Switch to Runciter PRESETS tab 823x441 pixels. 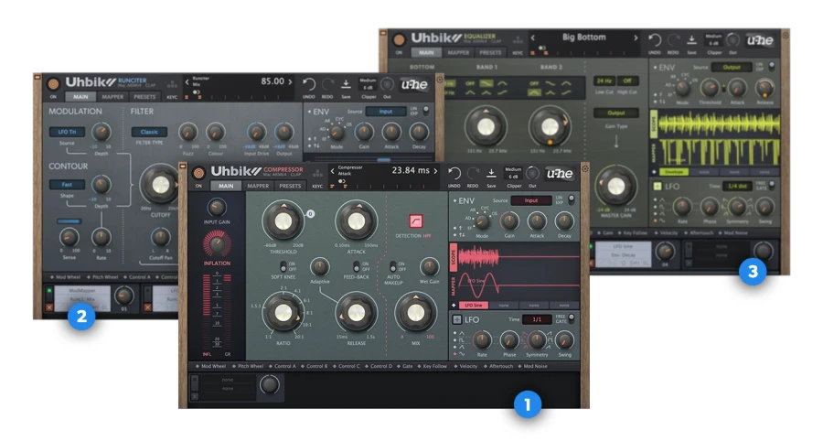[144, 97]
